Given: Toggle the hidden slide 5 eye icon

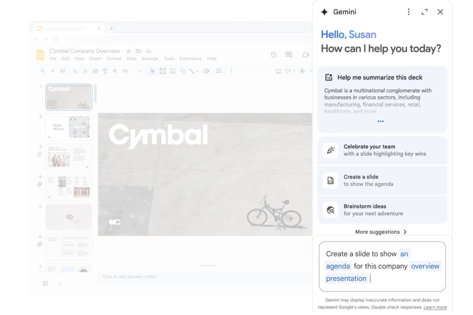Looking at the screenshot, I should tap(70, 217).
